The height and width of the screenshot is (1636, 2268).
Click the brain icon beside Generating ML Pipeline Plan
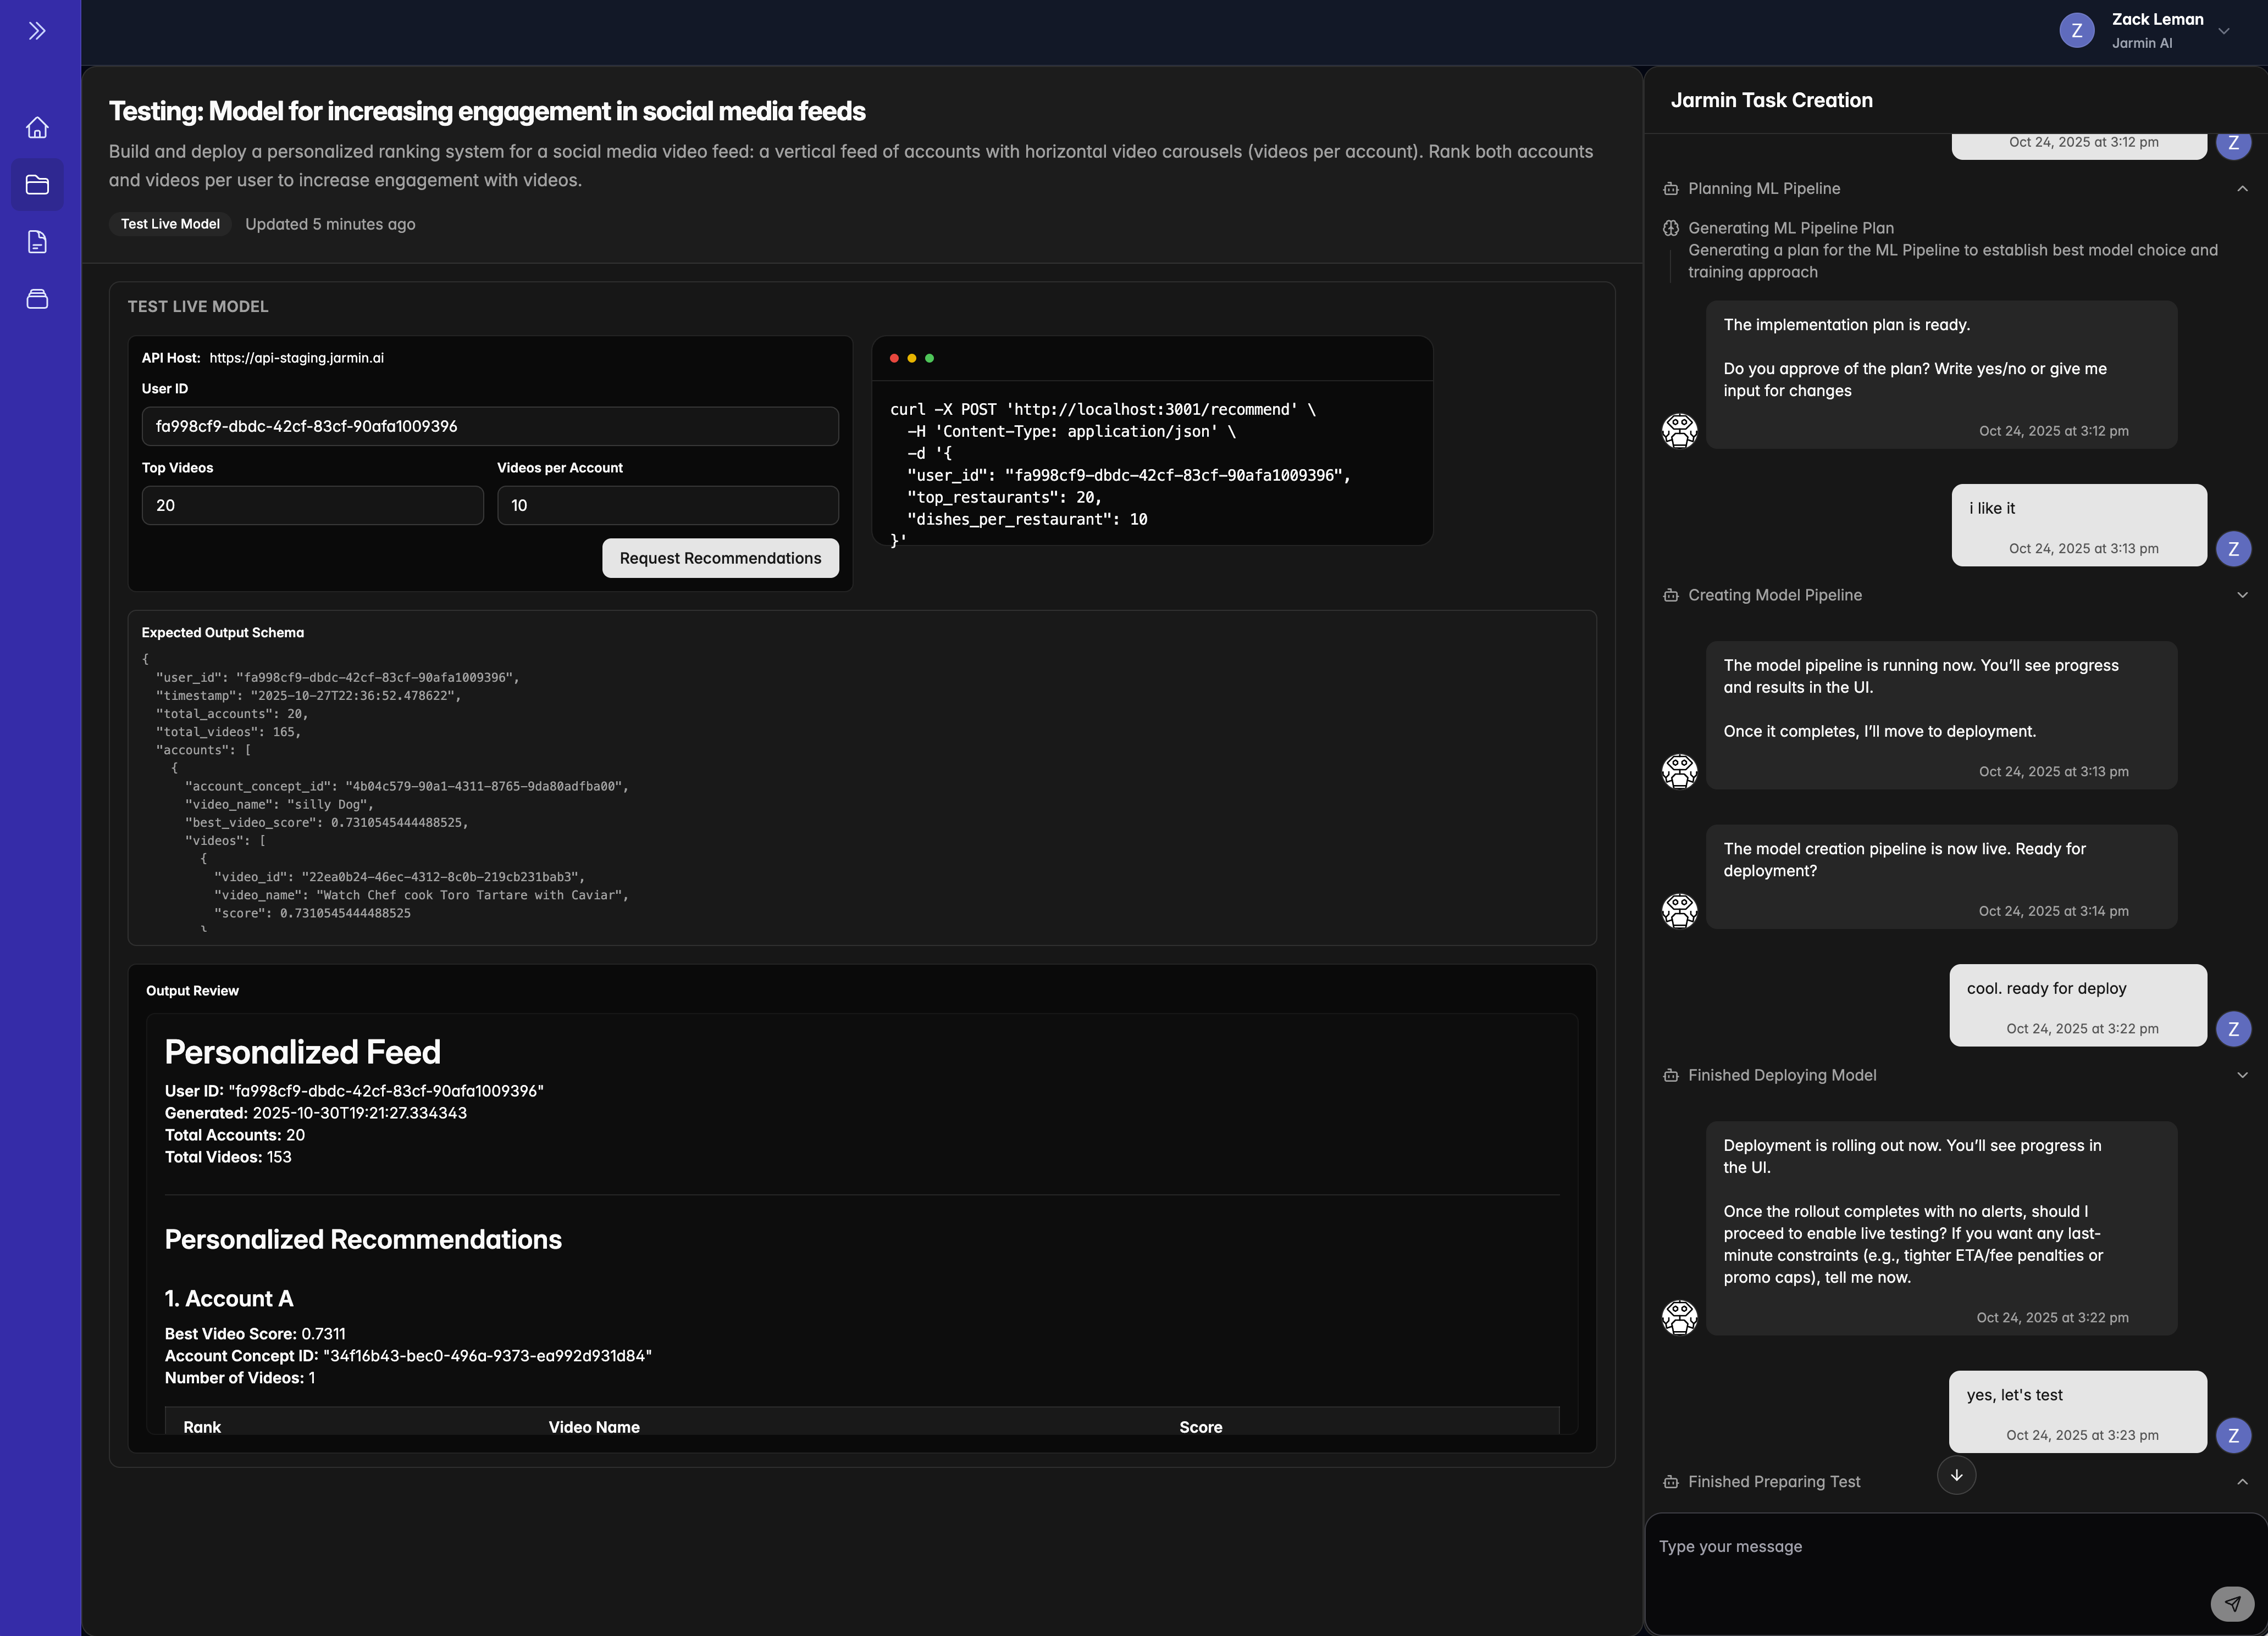[1670, 228]
